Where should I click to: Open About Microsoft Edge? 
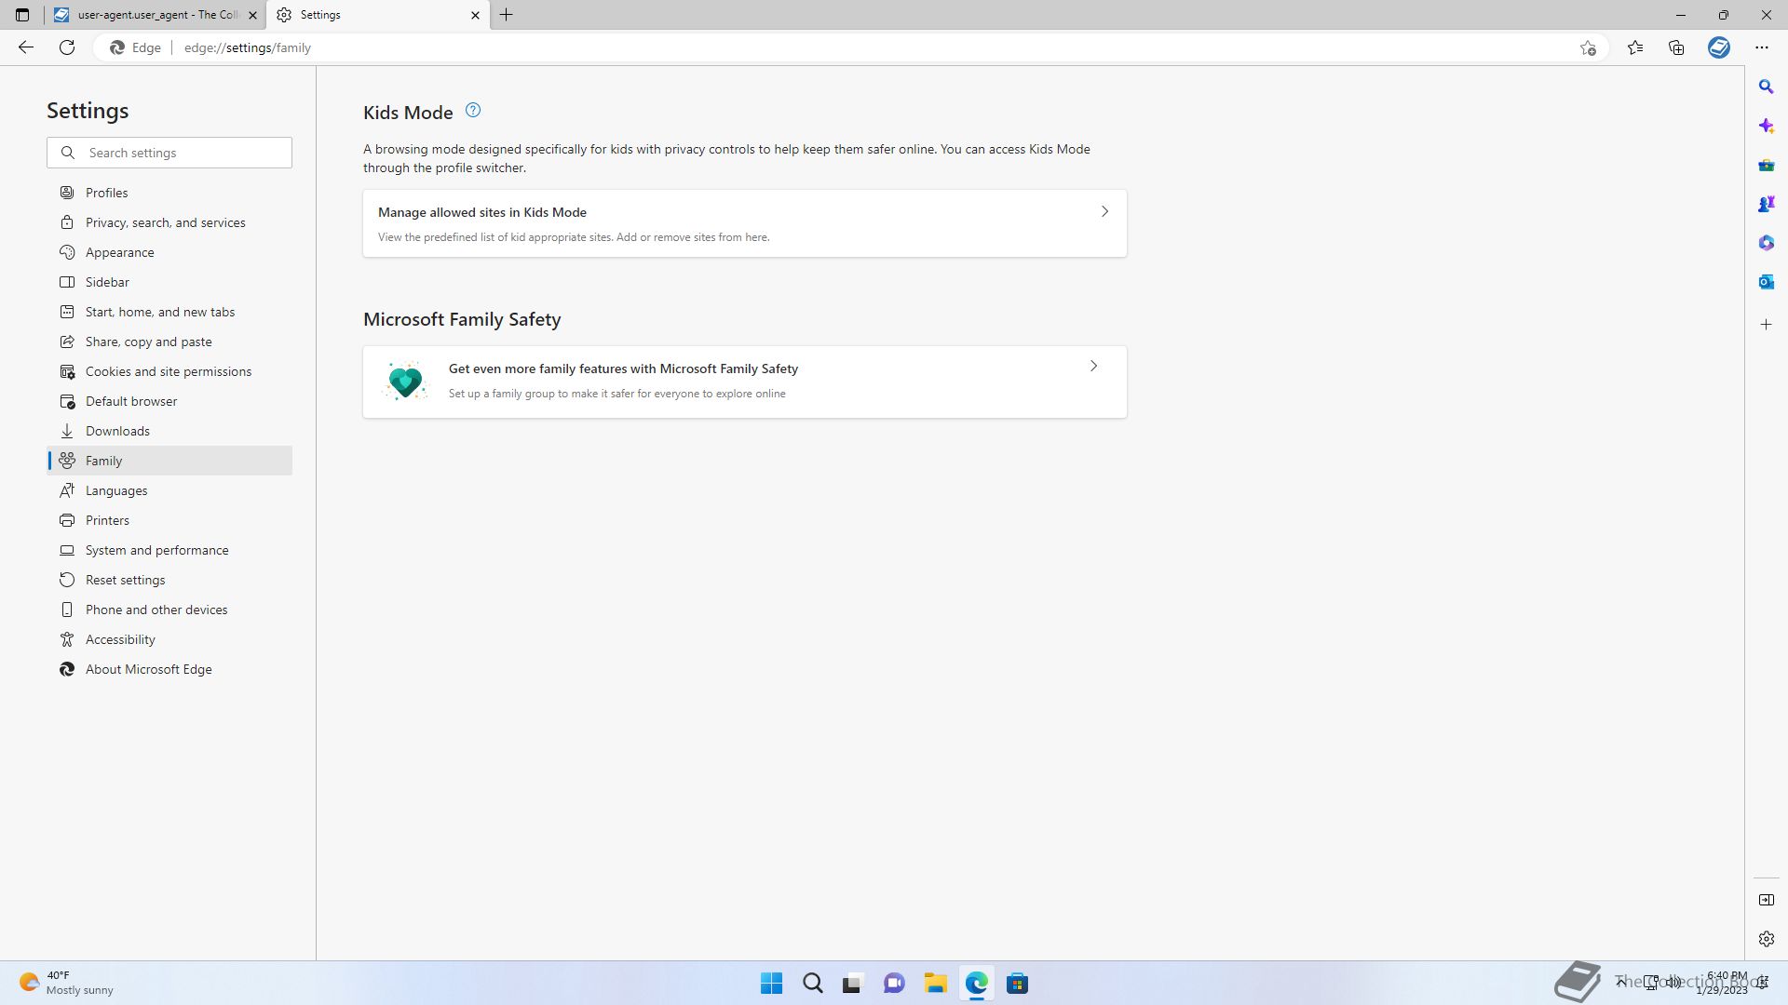tap(169, 669)
